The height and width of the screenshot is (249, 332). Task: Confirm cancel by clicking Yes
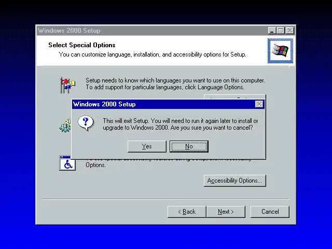[x=147, y=146]
